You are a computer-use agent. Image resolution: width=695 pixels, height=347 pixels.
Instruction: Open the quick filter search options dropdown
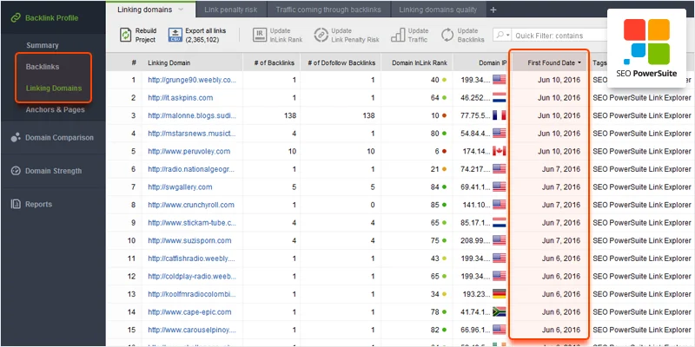click(x=503, y=35)
